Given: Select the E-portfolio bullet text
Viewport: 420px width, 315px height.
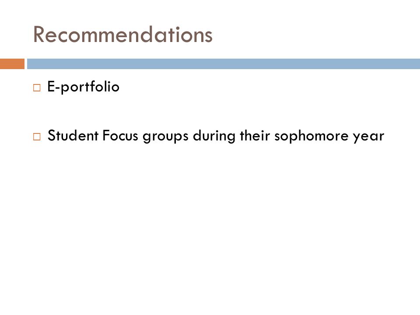Looking at the screenshot, I should (x=83, y=87).
